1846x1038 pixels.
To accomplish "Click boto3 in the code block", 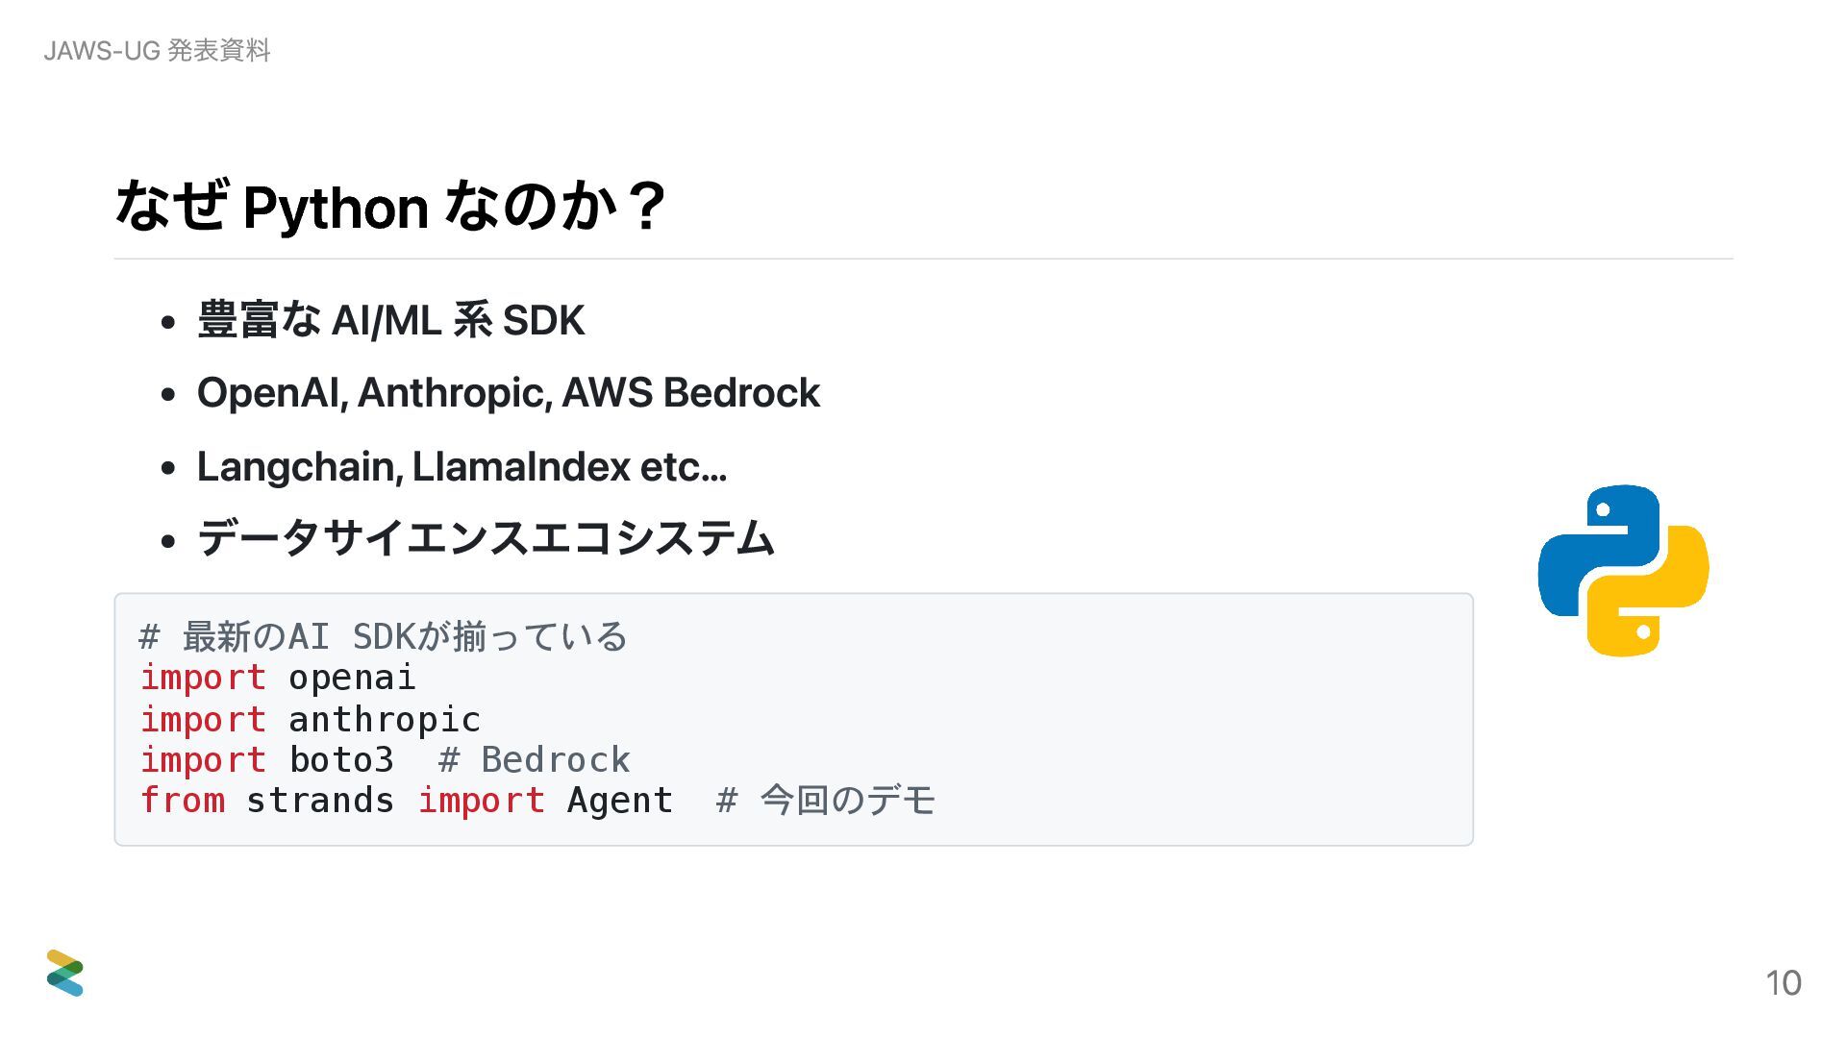I will (341, 759).
